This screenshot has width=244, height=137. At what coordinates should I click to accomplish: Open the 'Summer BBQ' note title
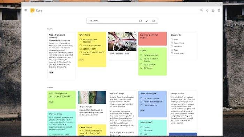[146, 122]
